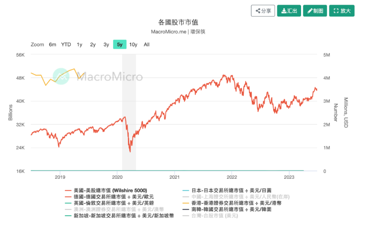Viewport: 365px width, 229px height.
Task: Click the 2021 x-axis label
Action: click(175, 177)
